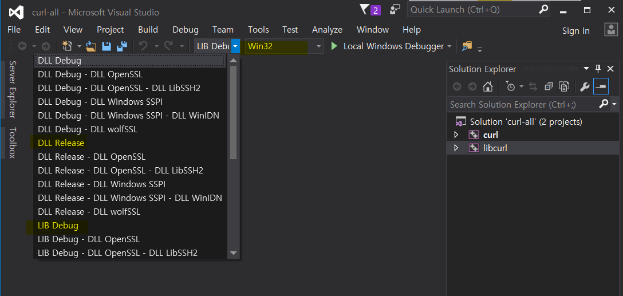Viewport: 623px width, 296px height.
Task: Select LIB Debug - DLL OpenSSL configuration
Action: (x=131, y=239)
